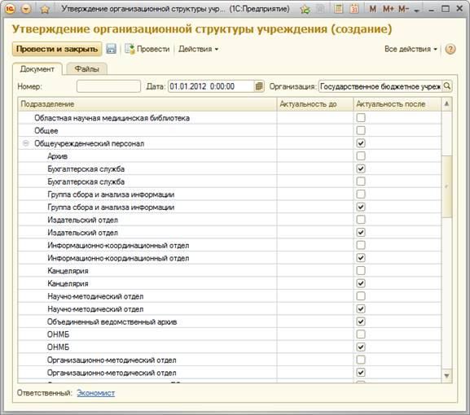Open the Все действия dropdown
The width and height of the screenshot is (470, 415).
(411, 49)
